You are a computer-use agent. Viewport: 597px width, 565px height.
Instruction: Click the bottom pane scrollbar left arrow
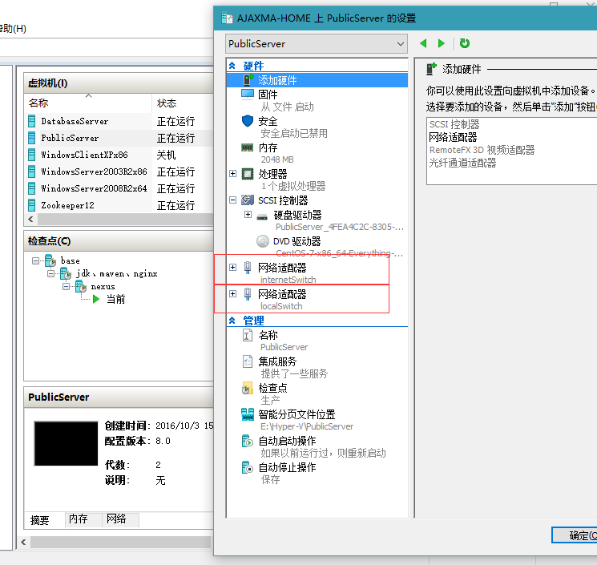coord(23,542)
